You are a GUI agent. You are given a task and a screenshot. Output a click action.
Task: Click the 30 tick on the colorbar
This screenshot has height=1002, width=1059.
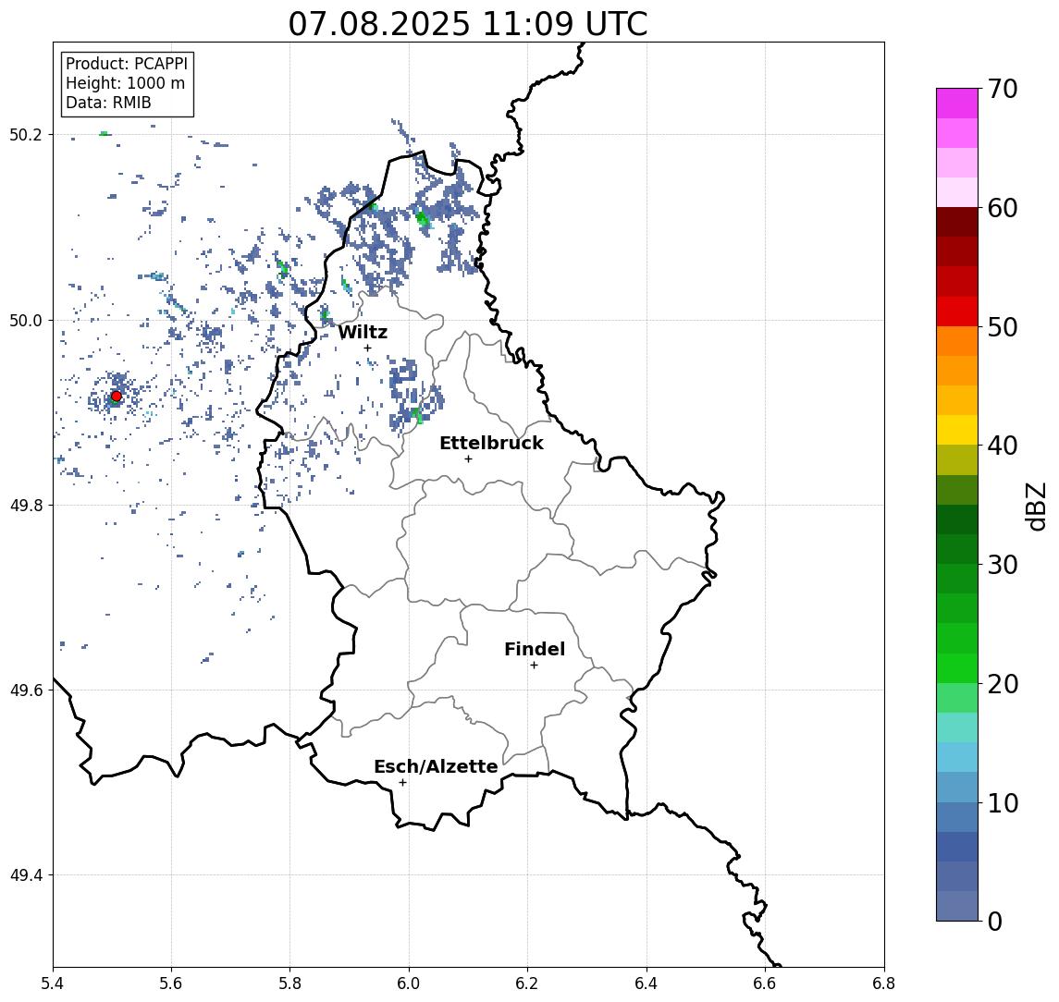[x=1003, y=565]
